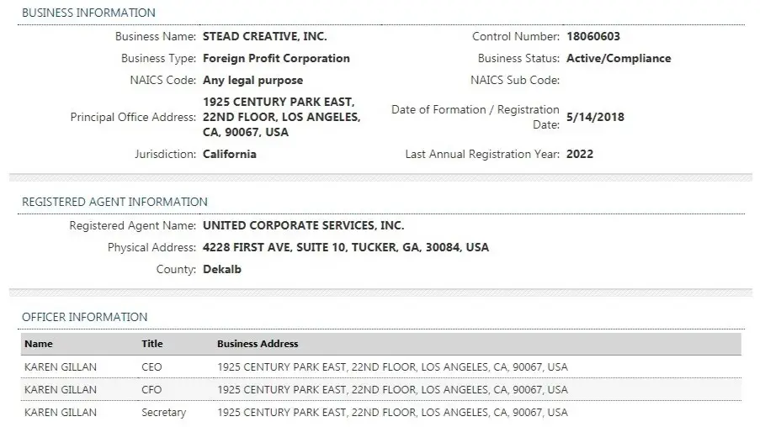Screen dimensions: 760x427
Task: Click the Dekalb county value
Action: (x=222, y=269)
